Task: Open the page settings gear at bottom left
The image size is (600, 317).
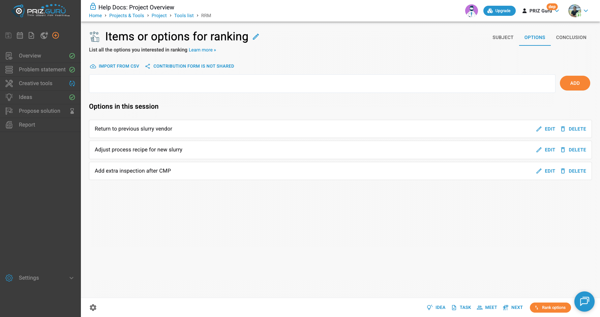Action: pyautogui.click(x=93, y=308)
